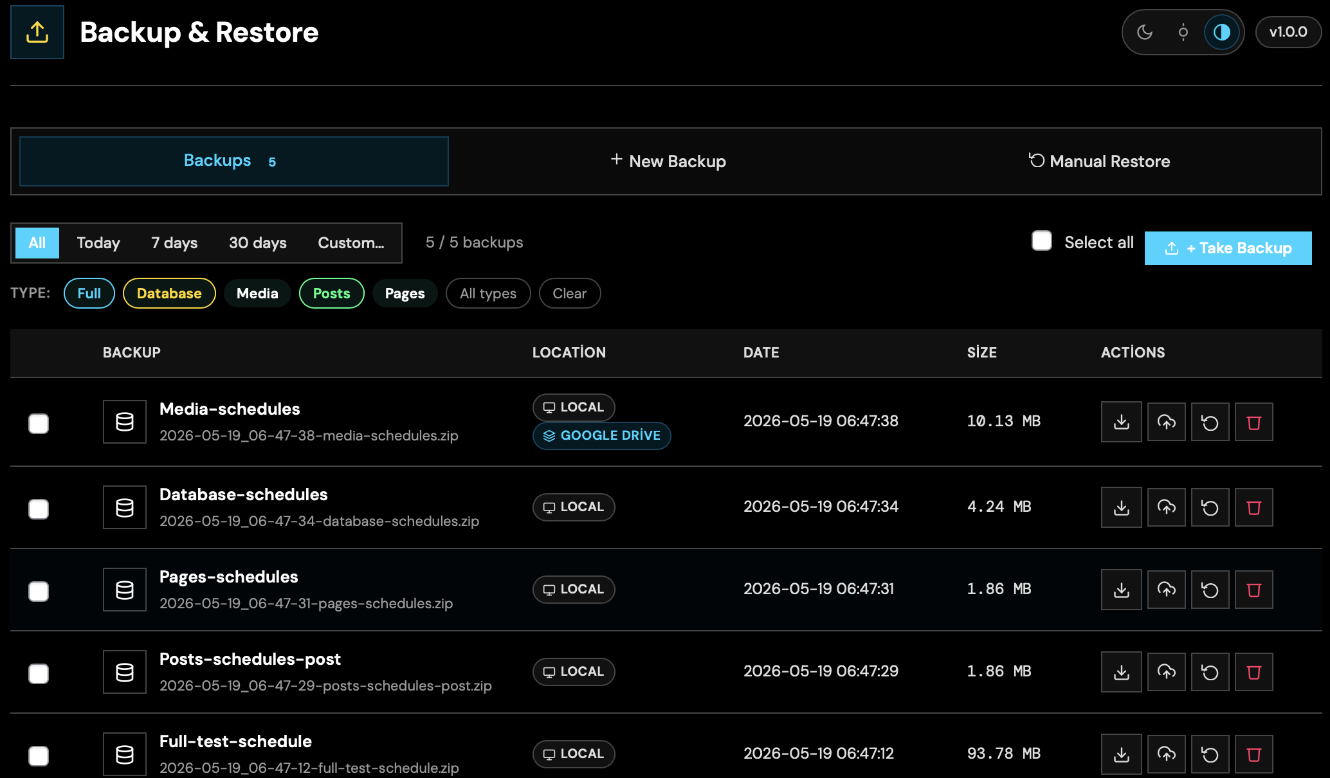Download the Posts-schedules-post backup
The width and height of the screenshot is (1330, 778).
[x=1122, y=672]
